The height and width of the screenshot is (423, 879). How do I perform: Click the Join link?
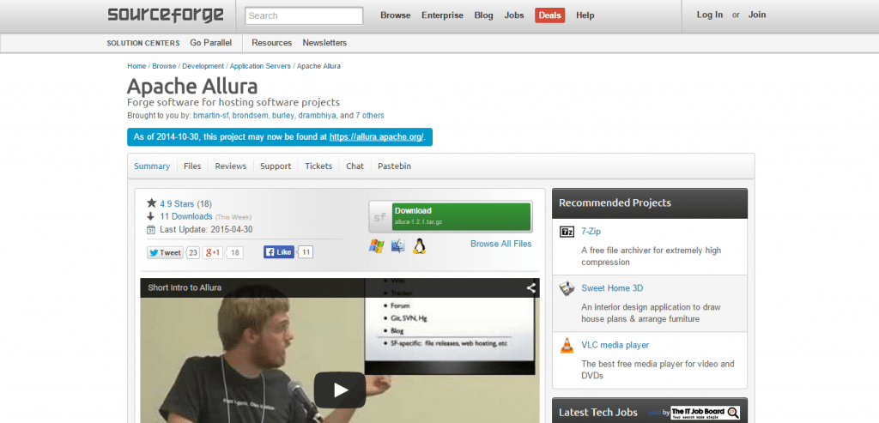point(757,15)
